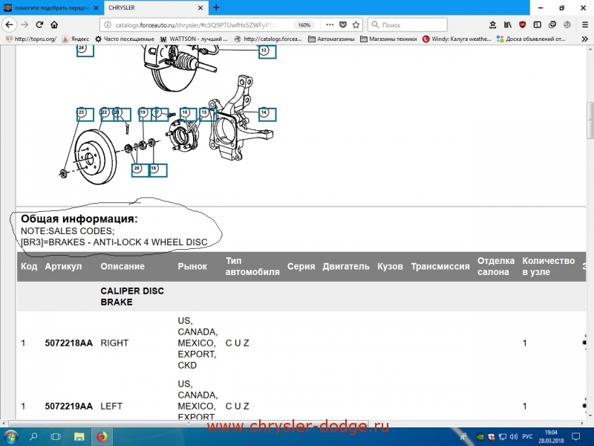
Task: Open Task View on the taskbar
Action: click(56, 437)
